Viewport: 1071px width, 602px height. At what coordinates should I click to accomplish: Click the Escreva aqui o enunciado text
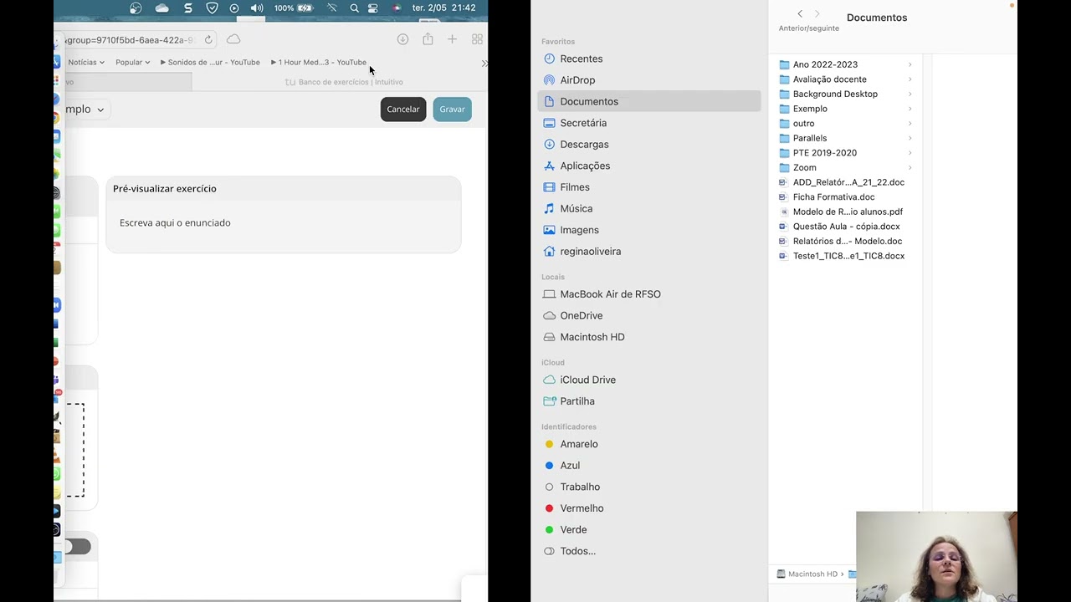(175, 222)
